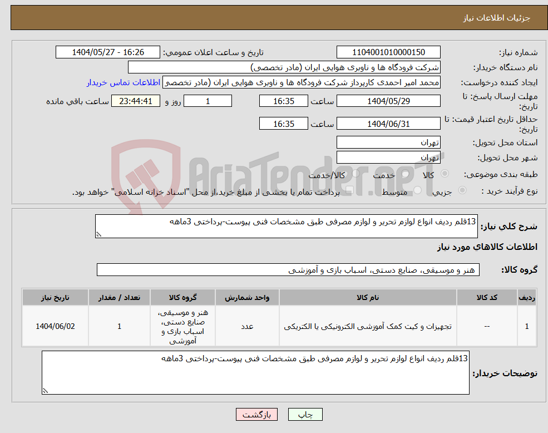Image resolution: width=548 pixels, height=433 pixels.
Task: Click the price validity date 1404/06/31
Action: 388,124
